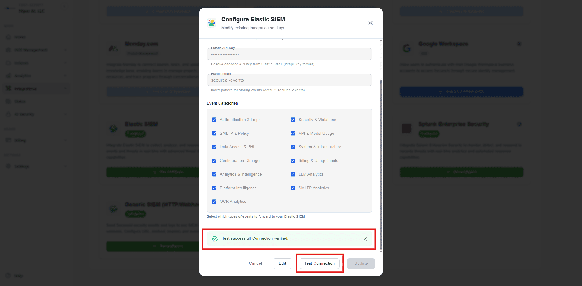This screenshot has width=582, height=286.
Task: Toggle Analytics & Intelligence checkbox
Action: (x=214, y=174)
